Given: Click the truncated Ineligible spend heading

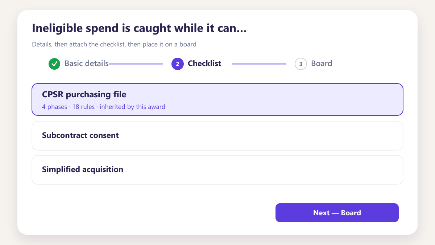Looking at the screenshot, I should pyautogui.click(x=139, y=28).
